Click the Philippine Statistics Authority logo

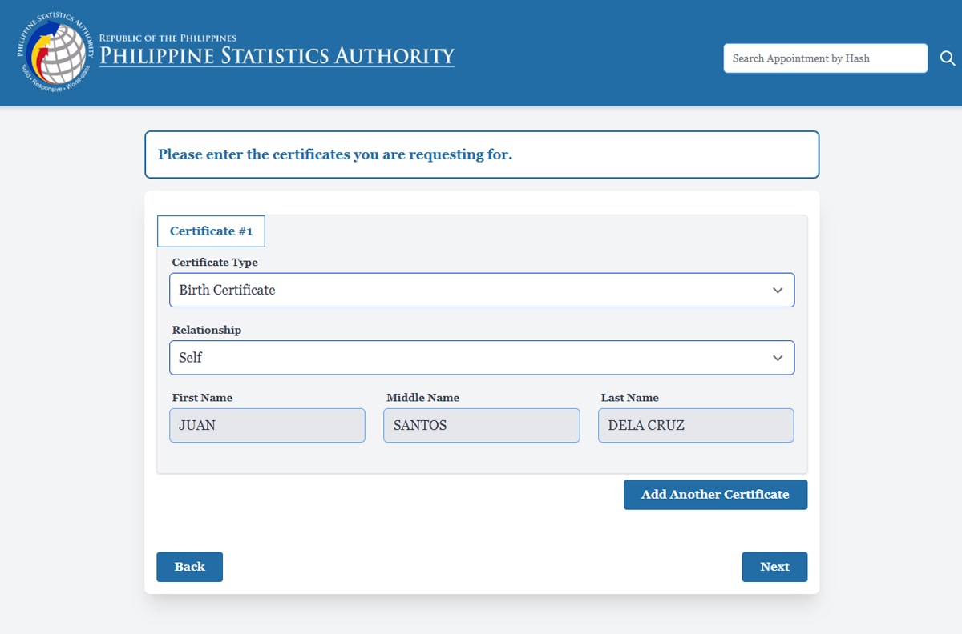pyautogui.click(x=50, y=51)
